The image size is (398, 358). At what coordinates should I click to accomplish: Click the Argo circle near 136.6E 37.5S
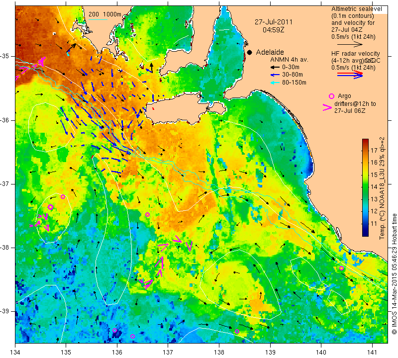click(x=147, y=215)
